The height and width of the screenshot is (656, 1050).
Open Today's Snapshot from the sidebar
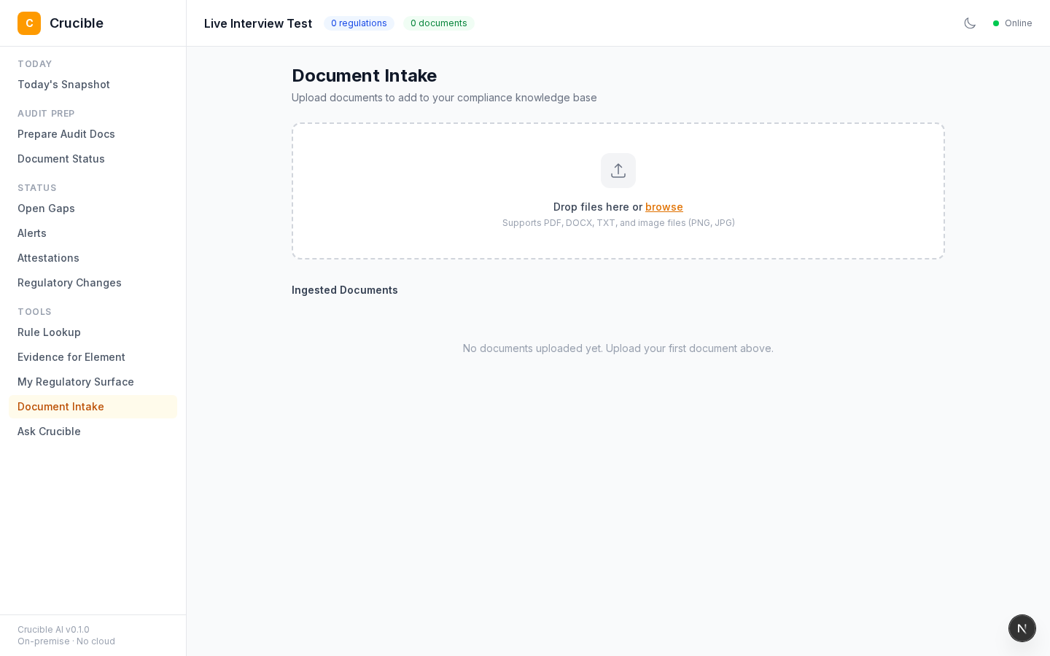[x=63, y=85]
